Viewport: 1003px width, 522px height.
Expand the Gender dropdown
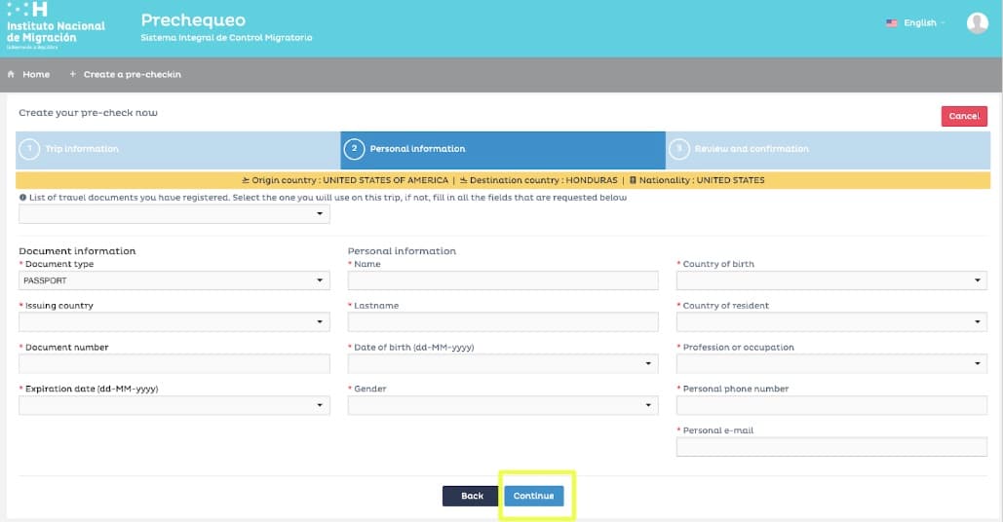[503, 405]
